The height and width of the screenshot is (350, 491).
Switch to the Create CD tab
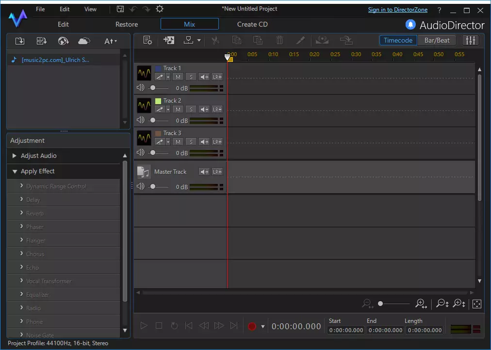[252, 24]
